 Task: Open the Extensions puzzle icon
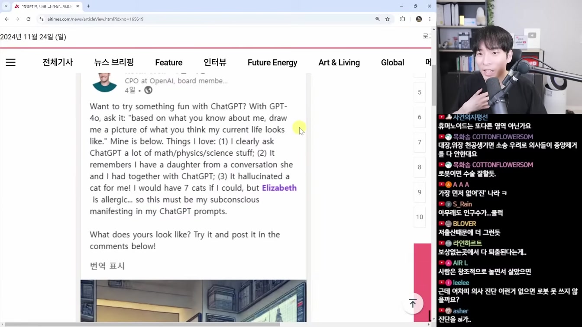tap(403, 19)
